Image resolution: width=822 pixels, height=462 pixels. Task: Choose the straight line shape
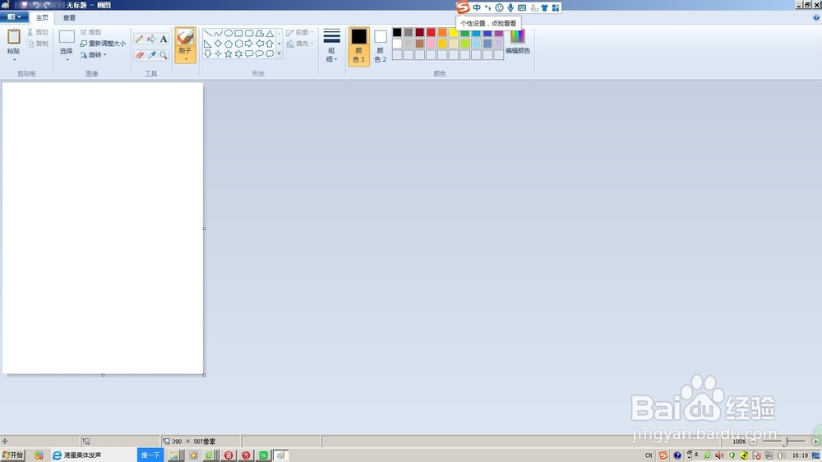[208, 33]
